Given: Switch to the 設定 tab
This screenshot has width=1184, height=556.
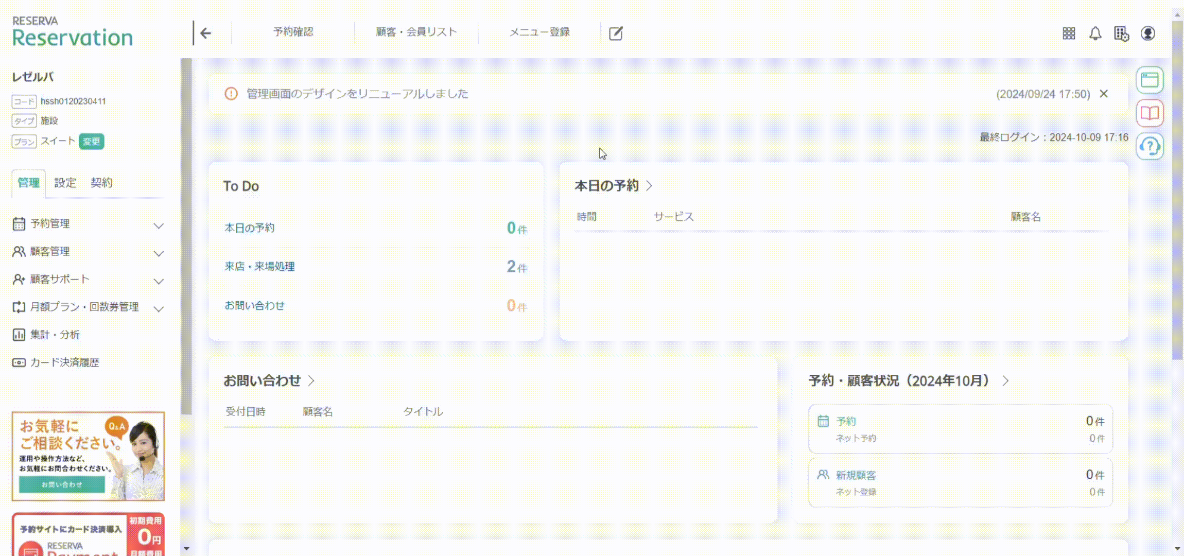Looking at the screenshot, I should pyautogui.click(x=65, y=183).
